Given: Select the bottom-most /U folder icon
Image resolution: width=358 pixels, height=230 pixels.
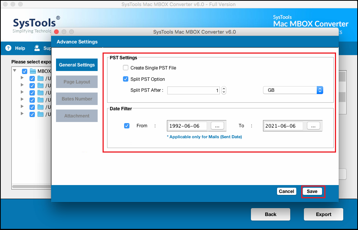Looking at the screenshot, I should tap(40, 114).
